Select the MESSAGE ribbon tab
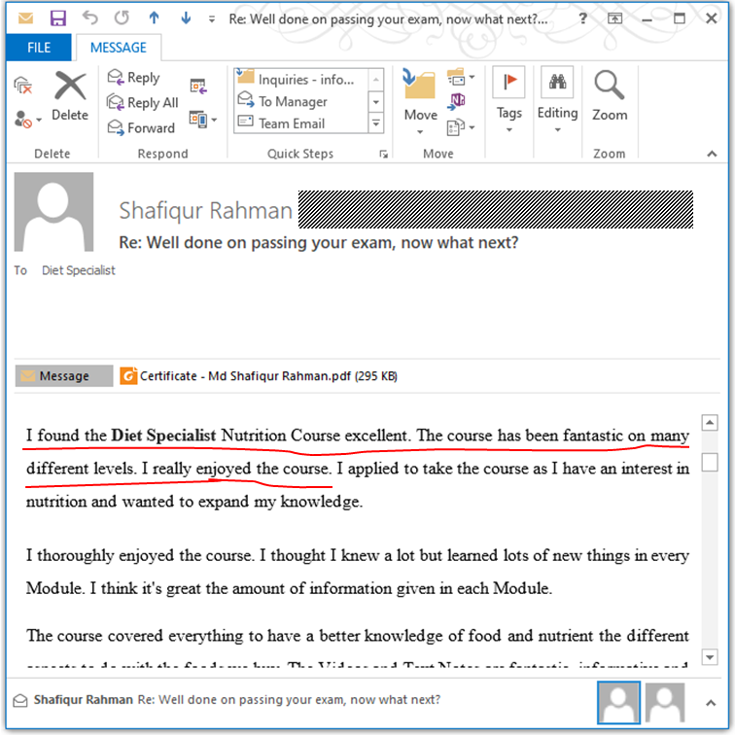This screenshot has height=735, width=735. click(119, 48)
